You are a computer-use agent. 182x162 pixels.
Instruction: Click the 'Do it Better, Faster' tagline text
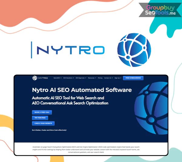click(49, 130)
